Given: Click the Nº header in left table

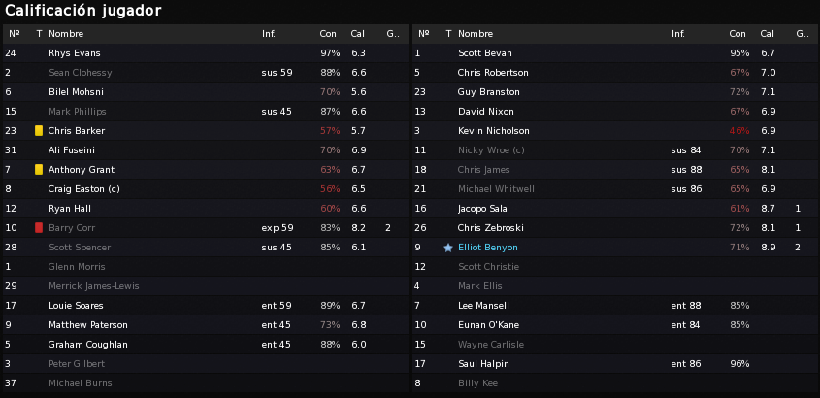Looking at the screenshot, I should (15, 33).
